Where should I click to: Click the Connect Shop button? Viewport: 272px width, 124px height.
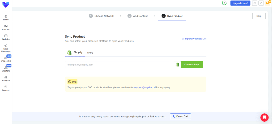[x=188, y=65]
